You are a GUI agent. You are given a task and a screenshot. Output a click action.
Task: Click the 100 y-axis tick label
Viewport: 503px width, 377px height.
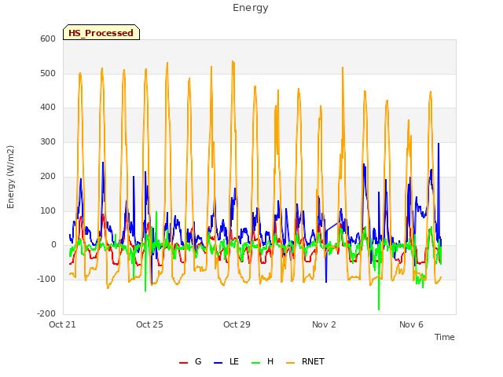click(x=48, y=211)
